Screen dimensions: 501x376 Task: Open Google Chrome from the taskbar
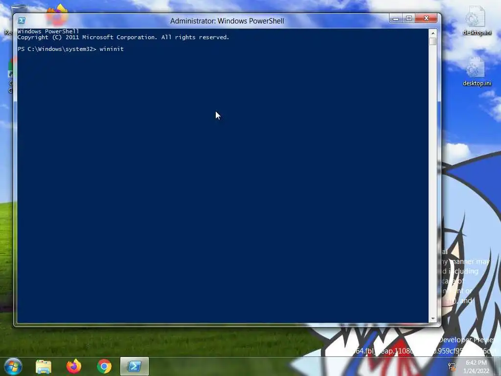pos(104,366)
